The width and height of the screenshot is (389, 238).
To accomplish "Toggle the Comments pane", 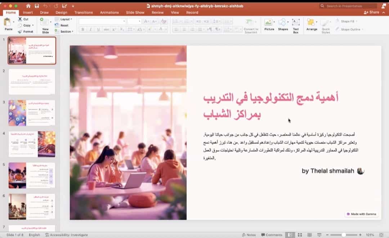I will (x=271, y=235).
